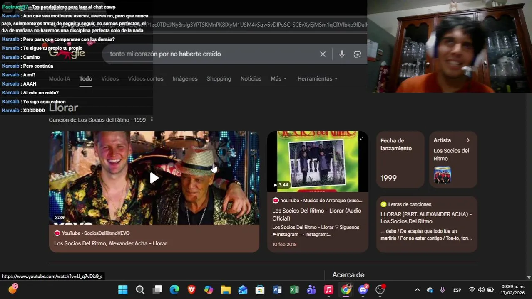Open Google Lens image search icon
The height and width of the screenshot is (299, 532).
point(357,54)
